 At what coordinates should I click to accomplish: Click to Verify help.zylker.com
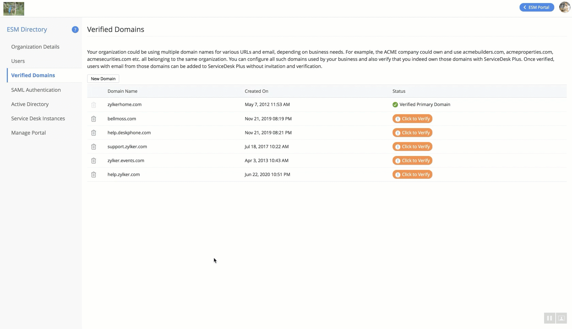412,175
